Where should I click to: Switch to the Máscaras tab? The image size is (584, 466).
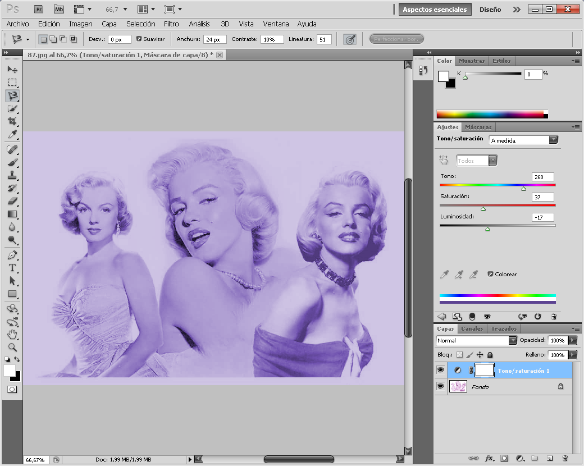click(478, 127)
